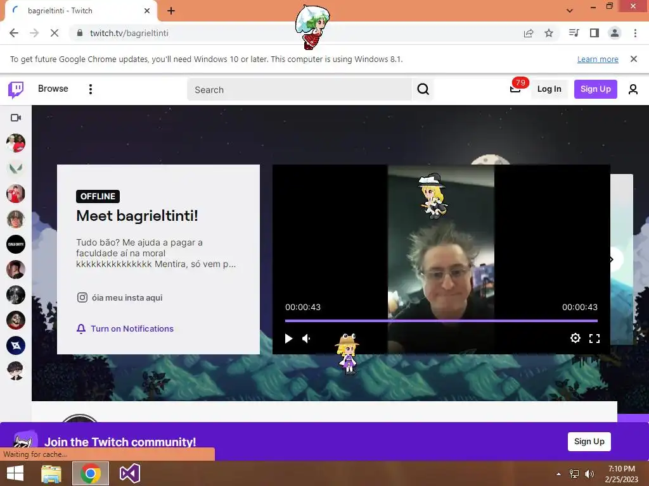Open the Valorant logo channel in sidebar
The image size is (649, 486).
[16, 168]
